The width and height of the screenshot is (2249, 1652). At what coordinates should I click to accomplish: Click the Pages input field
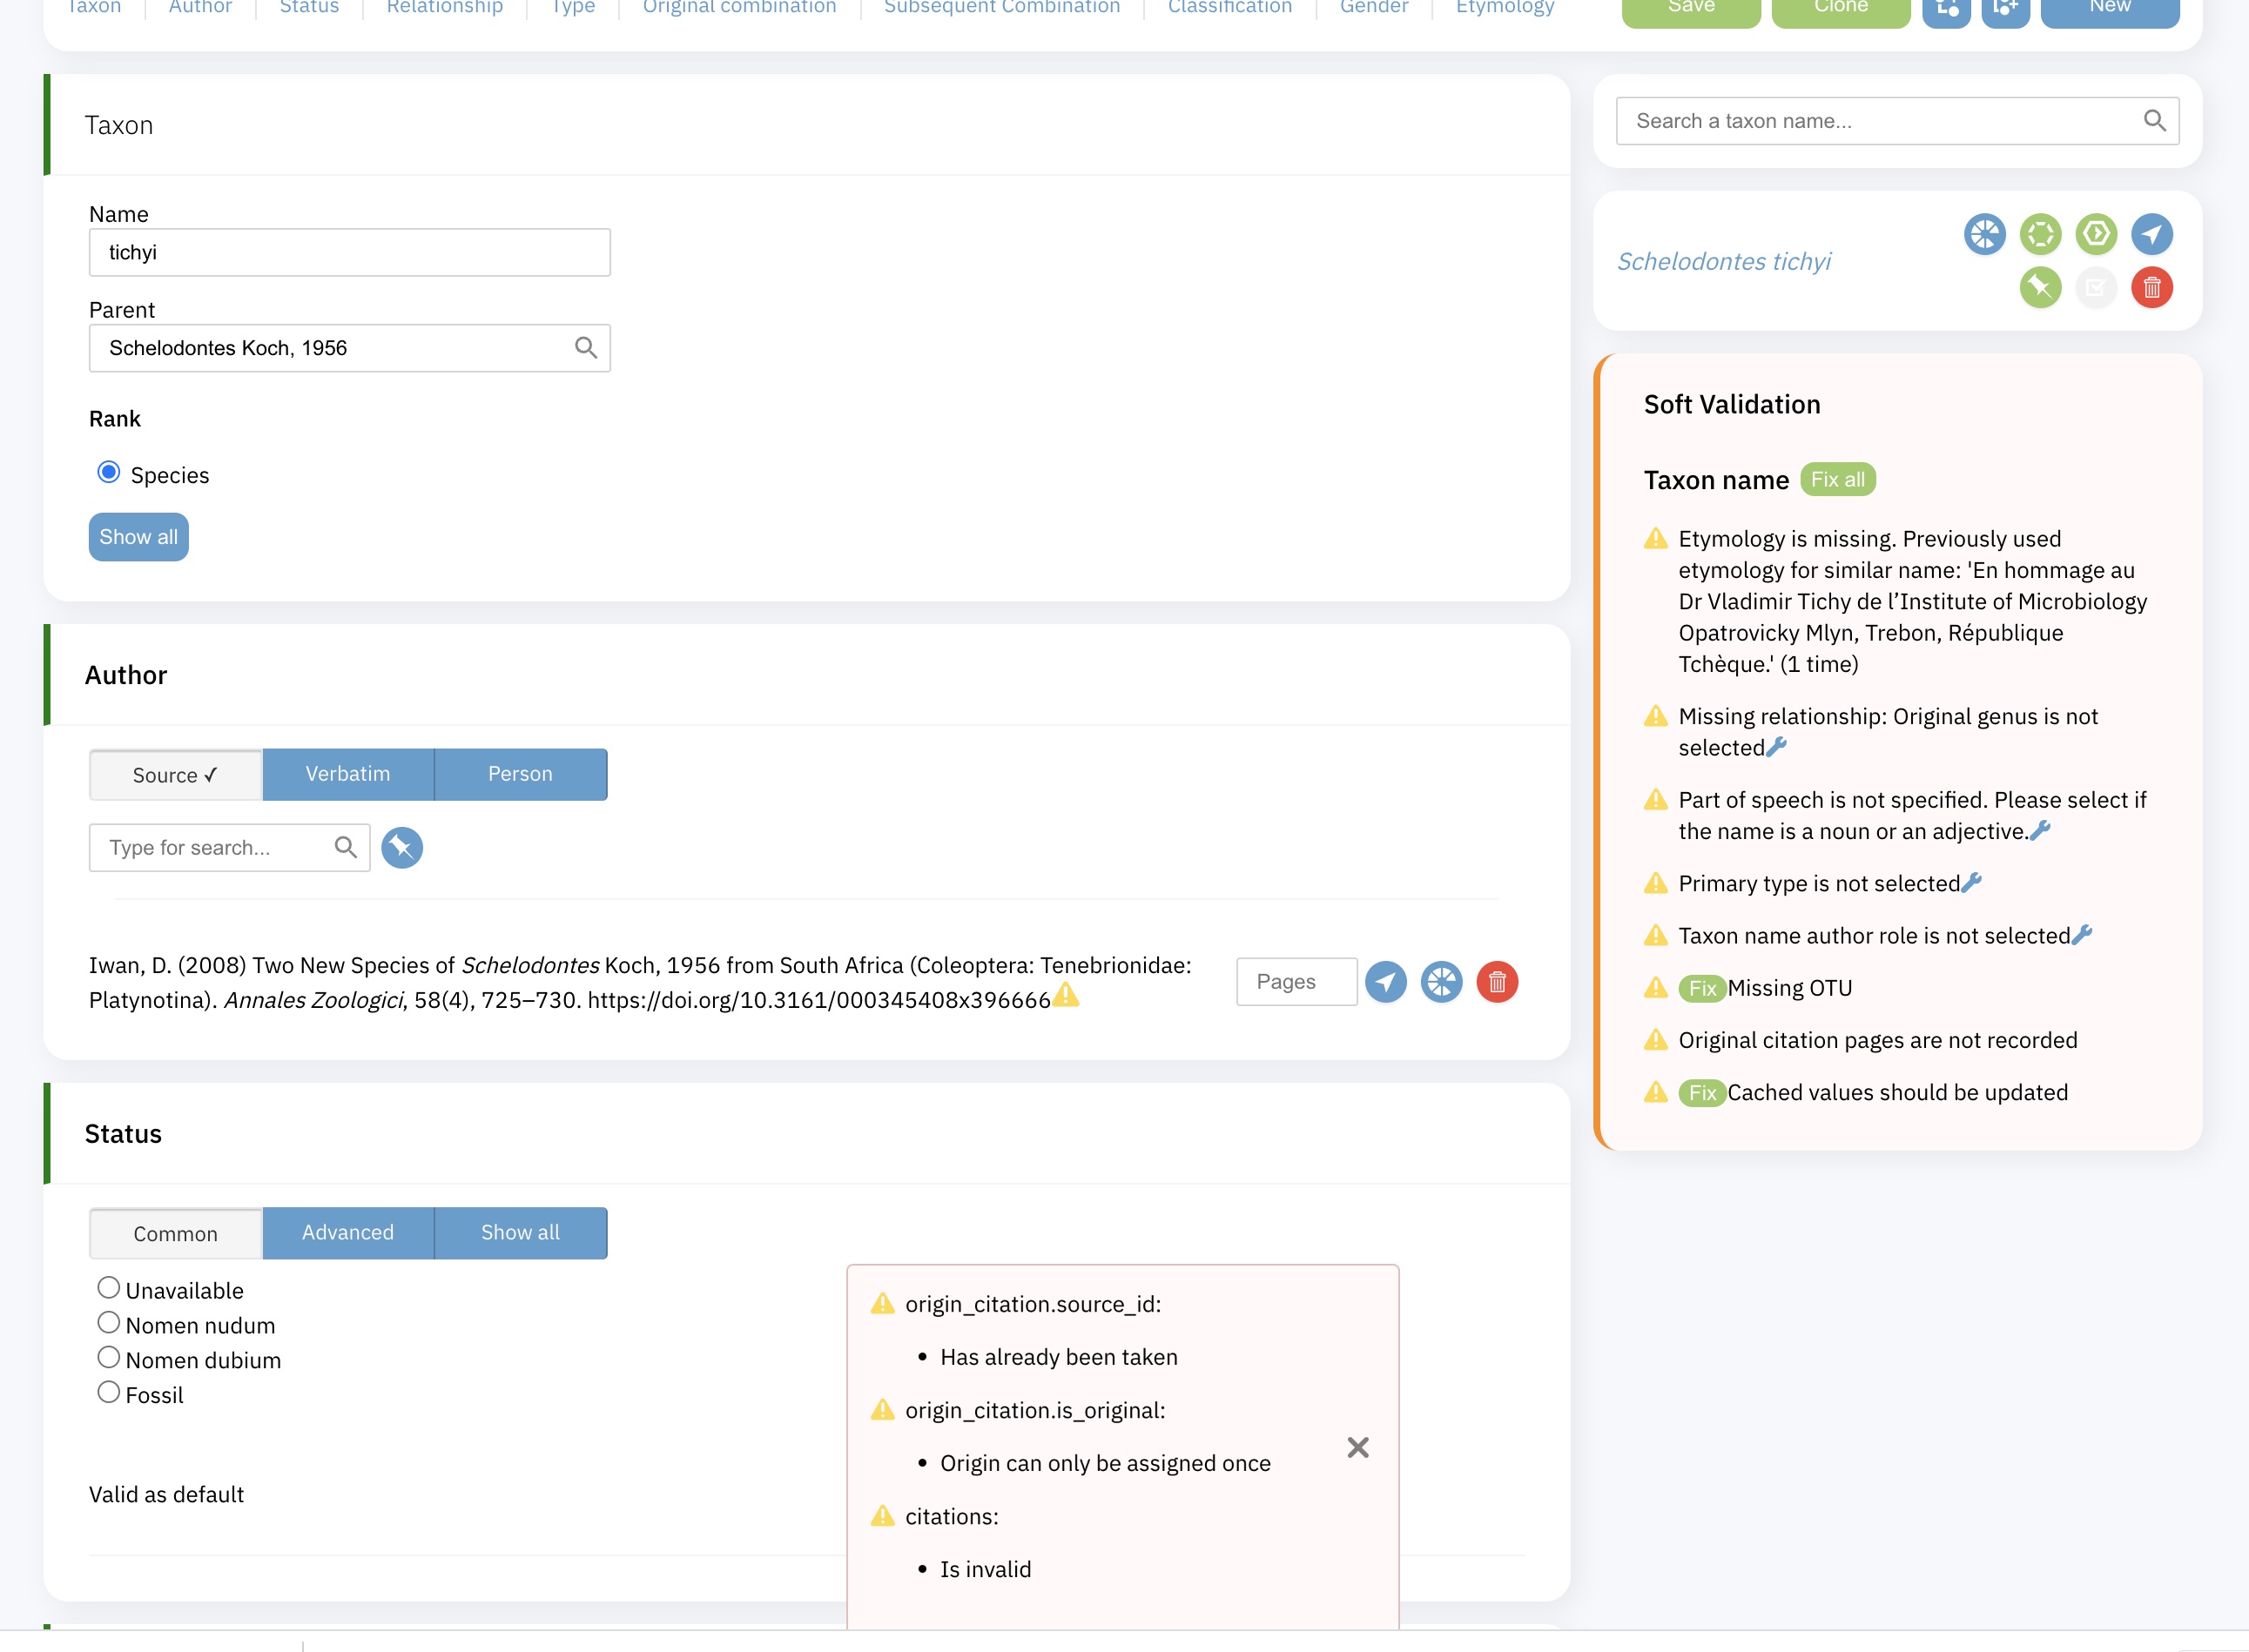coord(1296,982)
